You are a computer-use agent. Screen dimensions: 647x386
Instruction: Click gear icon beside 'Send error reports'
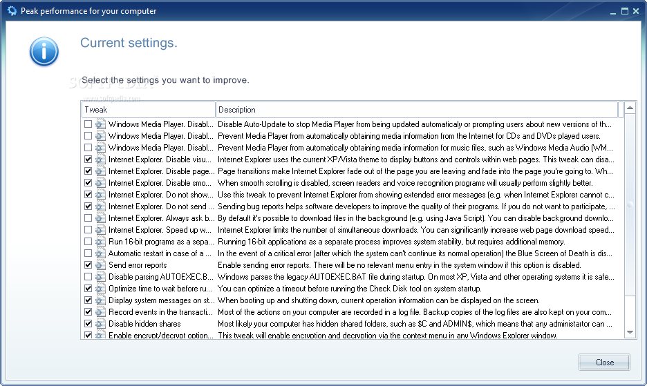(100, 265)
